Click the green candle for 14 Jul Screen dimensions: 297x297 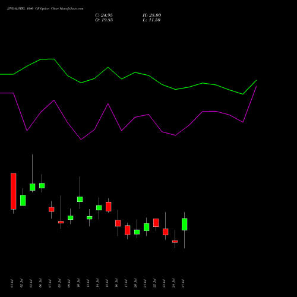[x=99, y=207]
